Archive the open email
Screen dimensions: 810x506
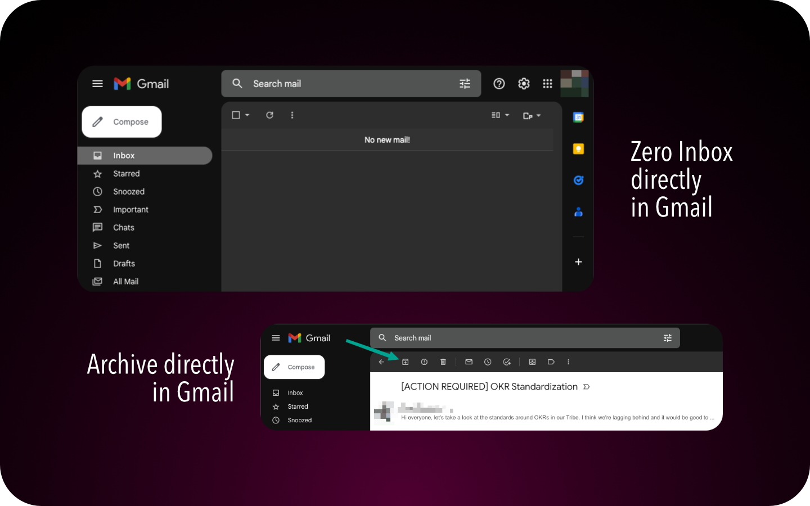click(x=405, y=362)
